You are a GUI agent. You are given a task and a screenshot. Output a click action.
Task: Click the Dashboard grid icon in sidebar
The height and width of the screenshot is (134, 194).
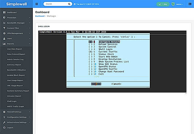pyautogui.click(x=4, y=12)
